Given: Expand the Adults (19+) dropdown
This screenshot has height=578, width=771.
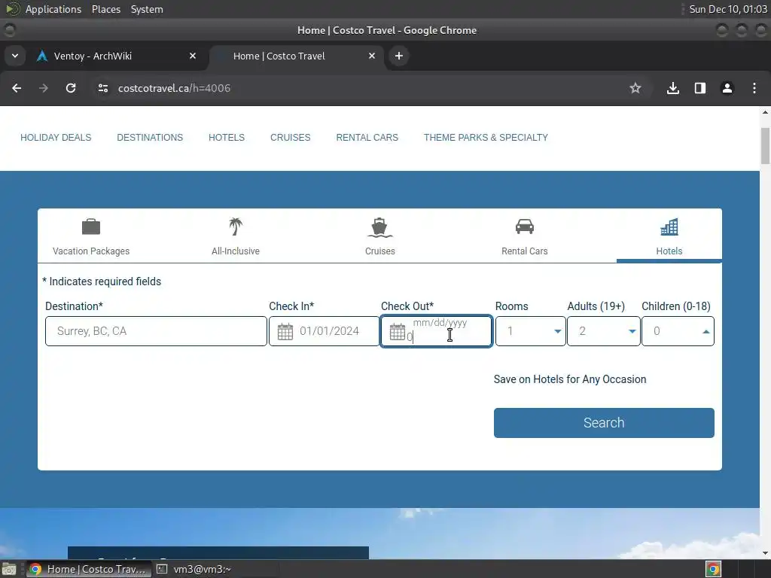Looking at the screenshot, I should pos(604,331).
